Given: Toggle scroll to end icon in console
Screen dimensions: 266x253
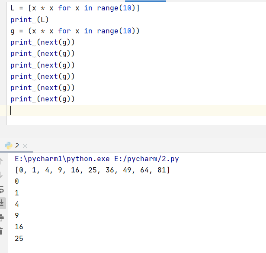Looking at the screenshot, I should (2, 203).
